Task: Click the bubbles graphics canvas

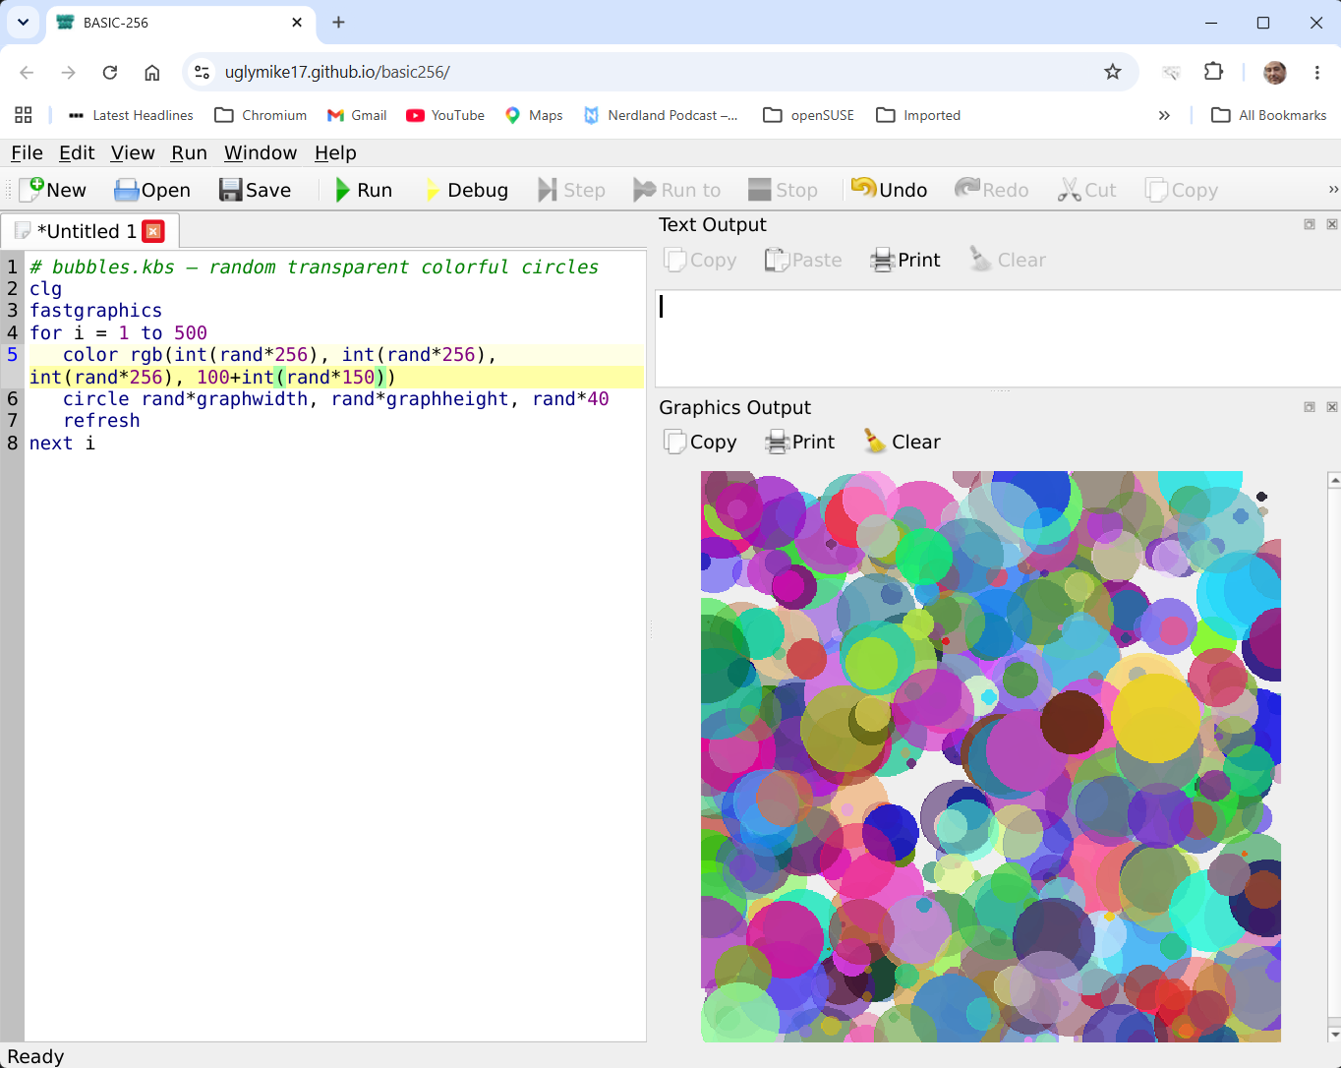Action: tap(991, 756)
